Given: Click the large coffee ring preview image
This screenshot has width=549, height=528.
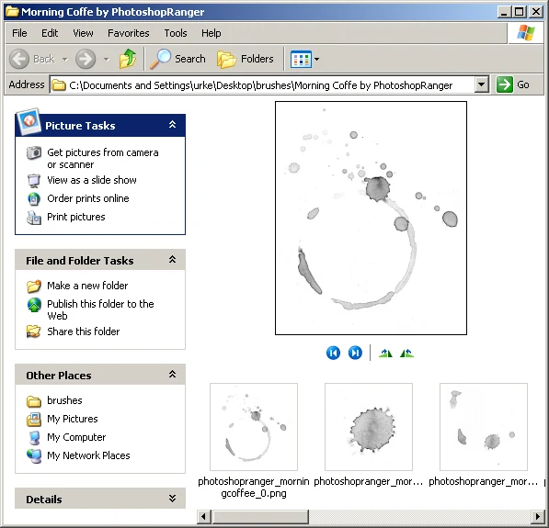Looking at the screenshot, I should pyautogui.click(x=371, y=218).
